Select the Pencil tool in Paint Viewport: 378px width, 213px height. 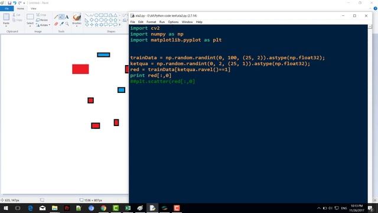pyautogui.click(x=56, y=17)
